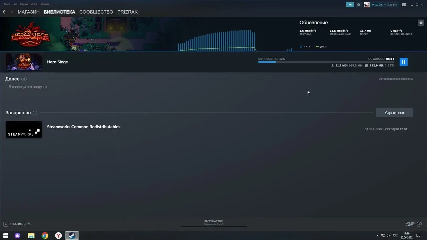Switch to Big Picture mode icon

click(x=404, y=5)
